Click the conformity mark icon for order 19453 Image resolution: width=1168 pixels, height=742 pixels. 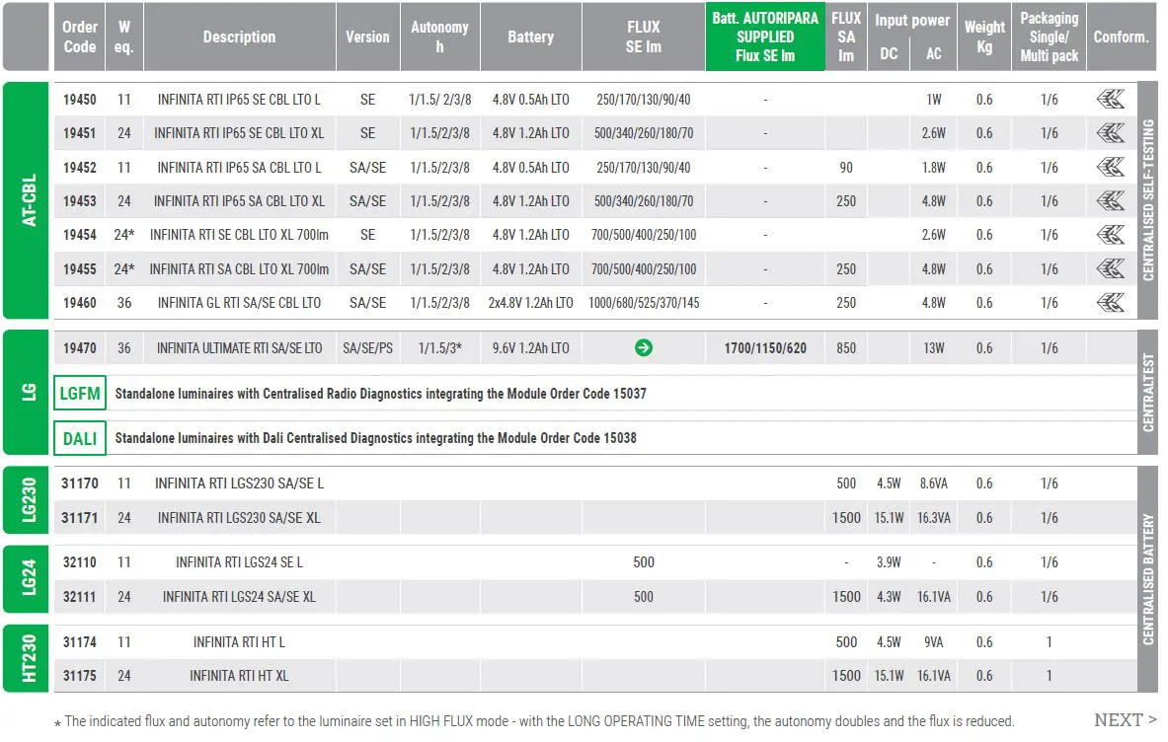(x=1110, y=201)
